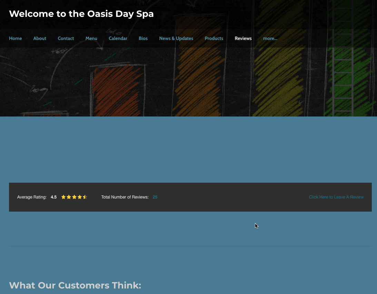Screen dimensions: 377x294
Task: Click the first gold star in the average rating
Action: [x=63, y=197]
